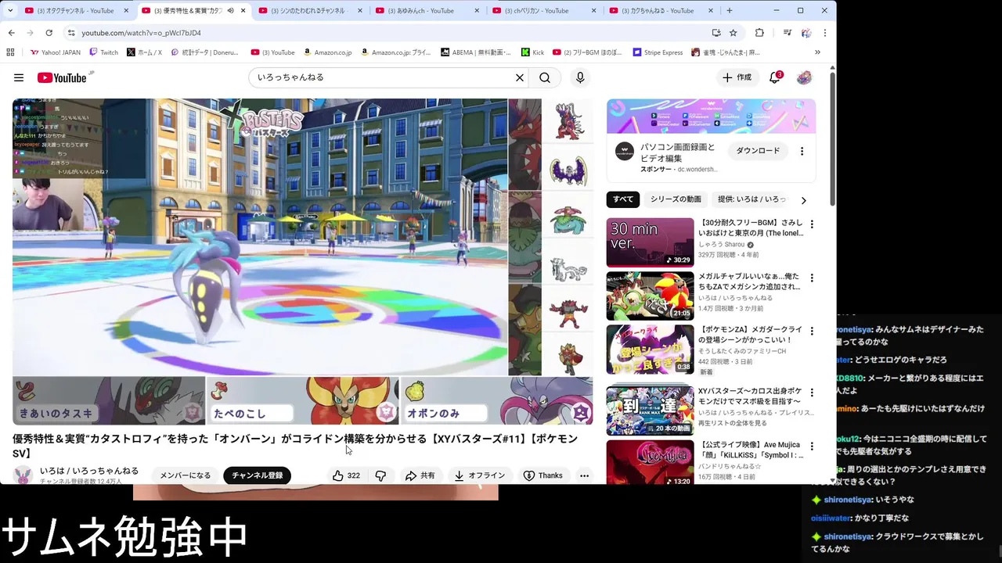The width and height of the screenshot is (1002, 563).
Task: Open media control icon in toolbar
Action: pyautogui.click(x=788, y=33)
